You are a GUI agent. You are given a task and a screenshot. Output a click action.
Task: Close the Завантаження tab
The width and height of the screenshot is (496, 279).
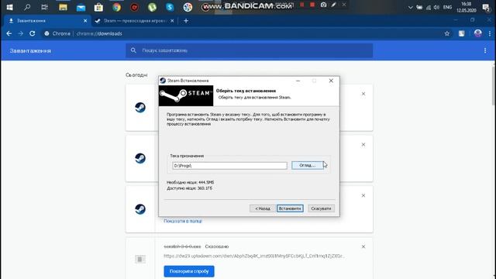point(85,21)
